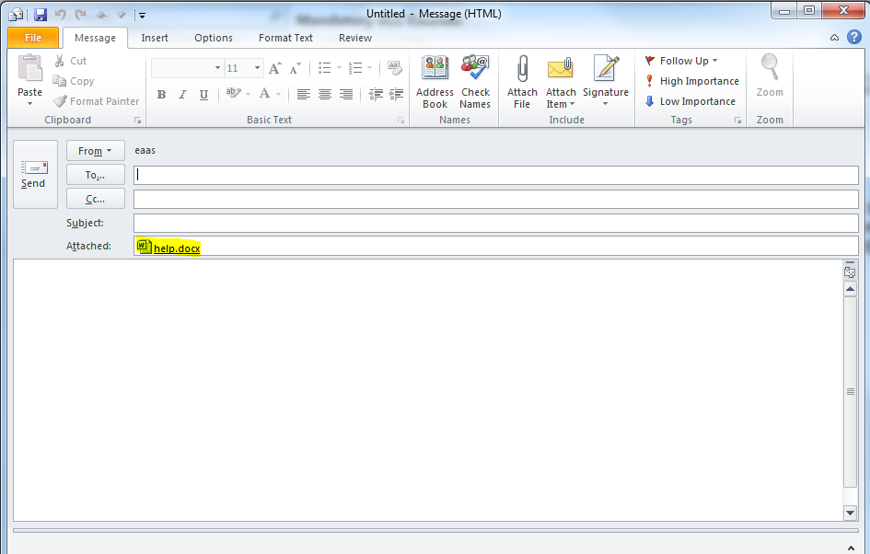Open the File tab
The height and width of the screenshot is (554, 870).
tap(33, 38)
